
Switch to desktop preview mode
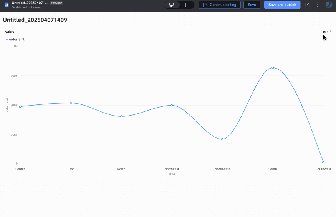(171, 5)
